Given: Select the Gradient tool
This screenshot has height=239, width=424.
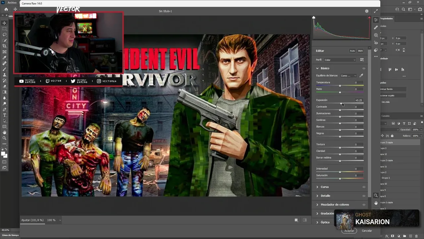Looking at the screenshot, I should [4, 92].
